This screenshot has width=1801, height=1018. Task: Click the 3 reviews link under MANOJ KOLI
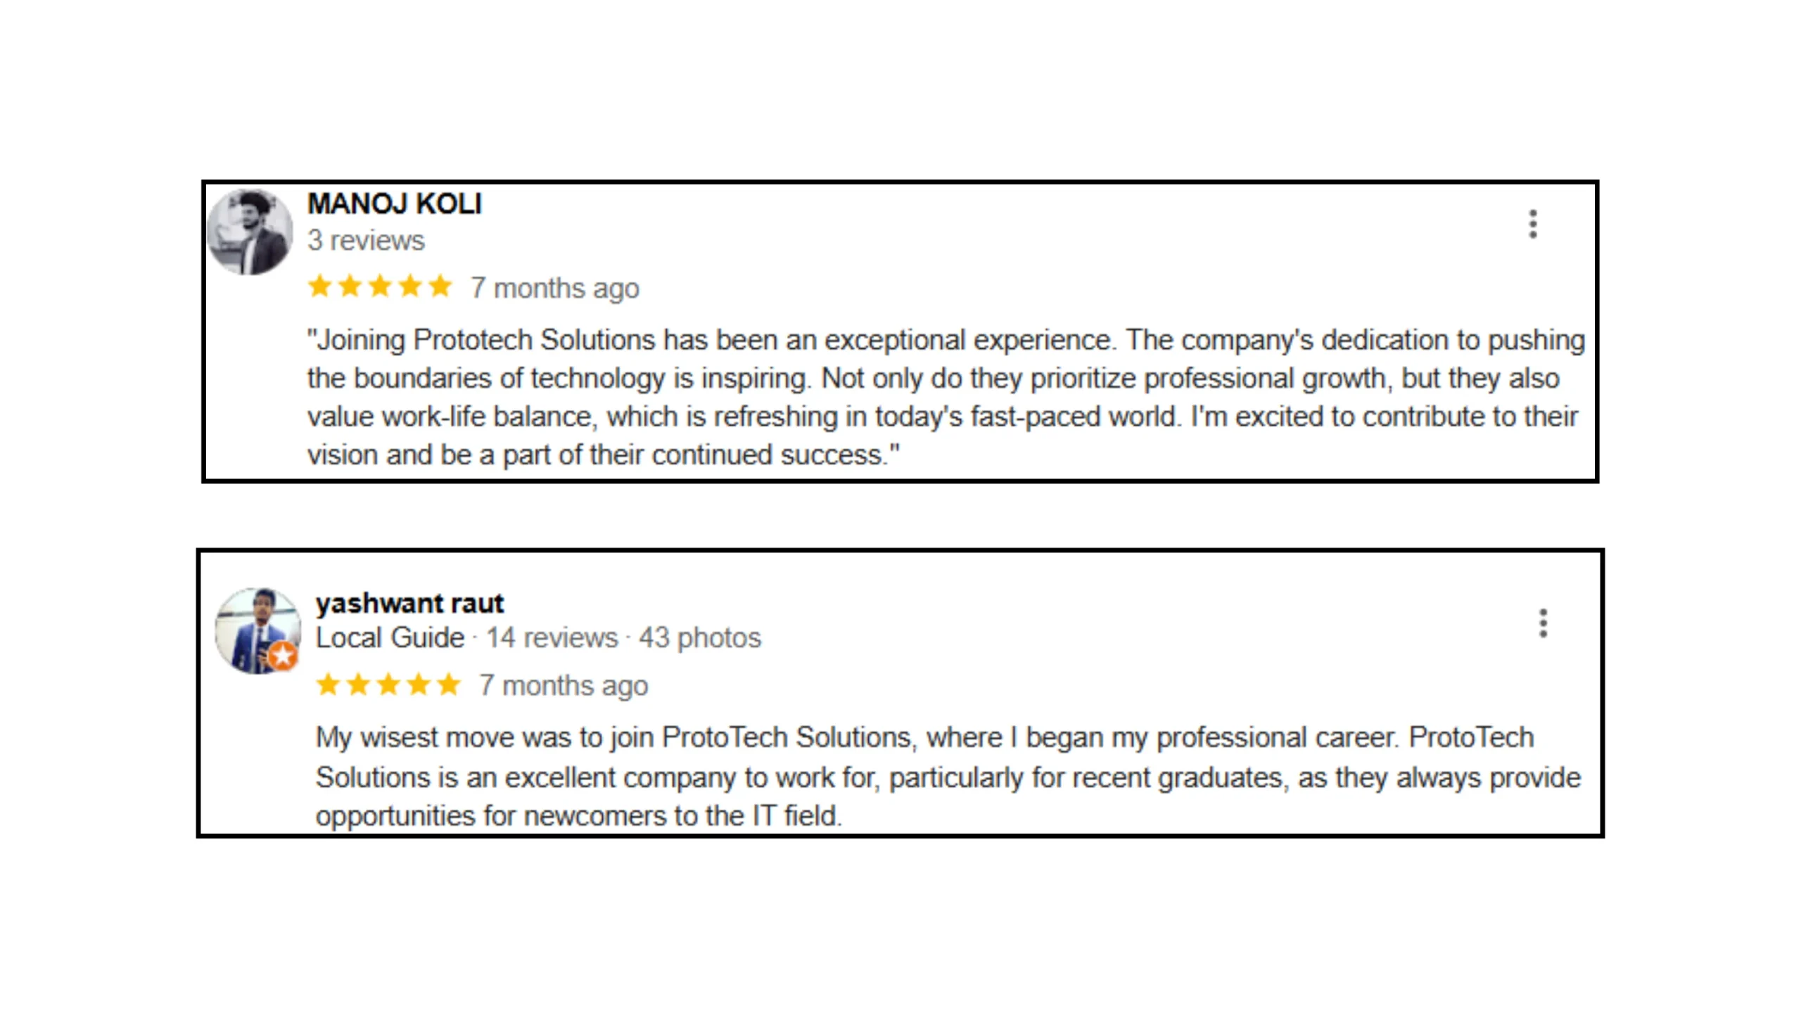tap(365, 240)
